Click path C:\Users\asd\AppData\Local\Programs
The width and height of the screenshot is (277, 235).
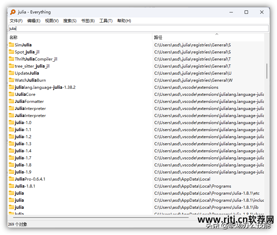point(192,186)
